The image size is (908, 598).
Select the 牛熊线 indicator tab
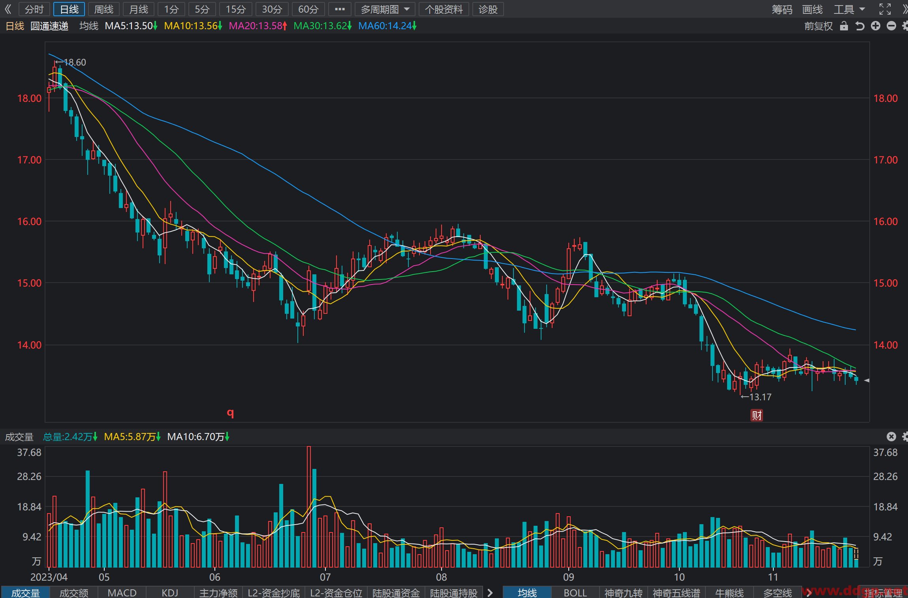(729, 592)
